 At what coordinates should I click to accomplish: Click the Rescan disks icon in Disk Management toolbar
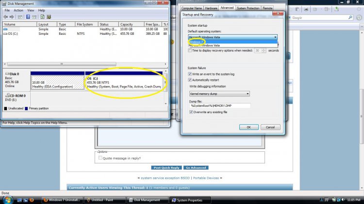pos(49,17)
